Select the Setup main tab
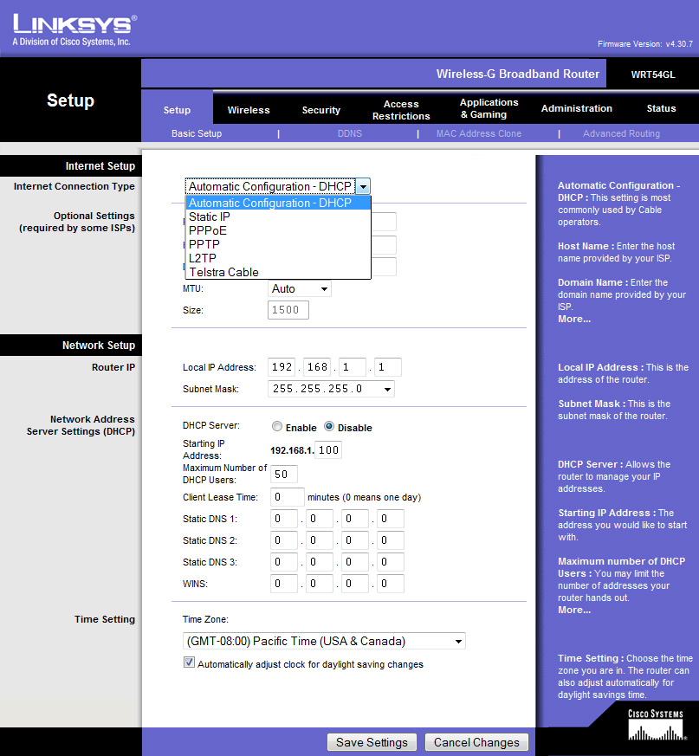The height and width of the screenshot is (756, 699). [x=177, y=110]
